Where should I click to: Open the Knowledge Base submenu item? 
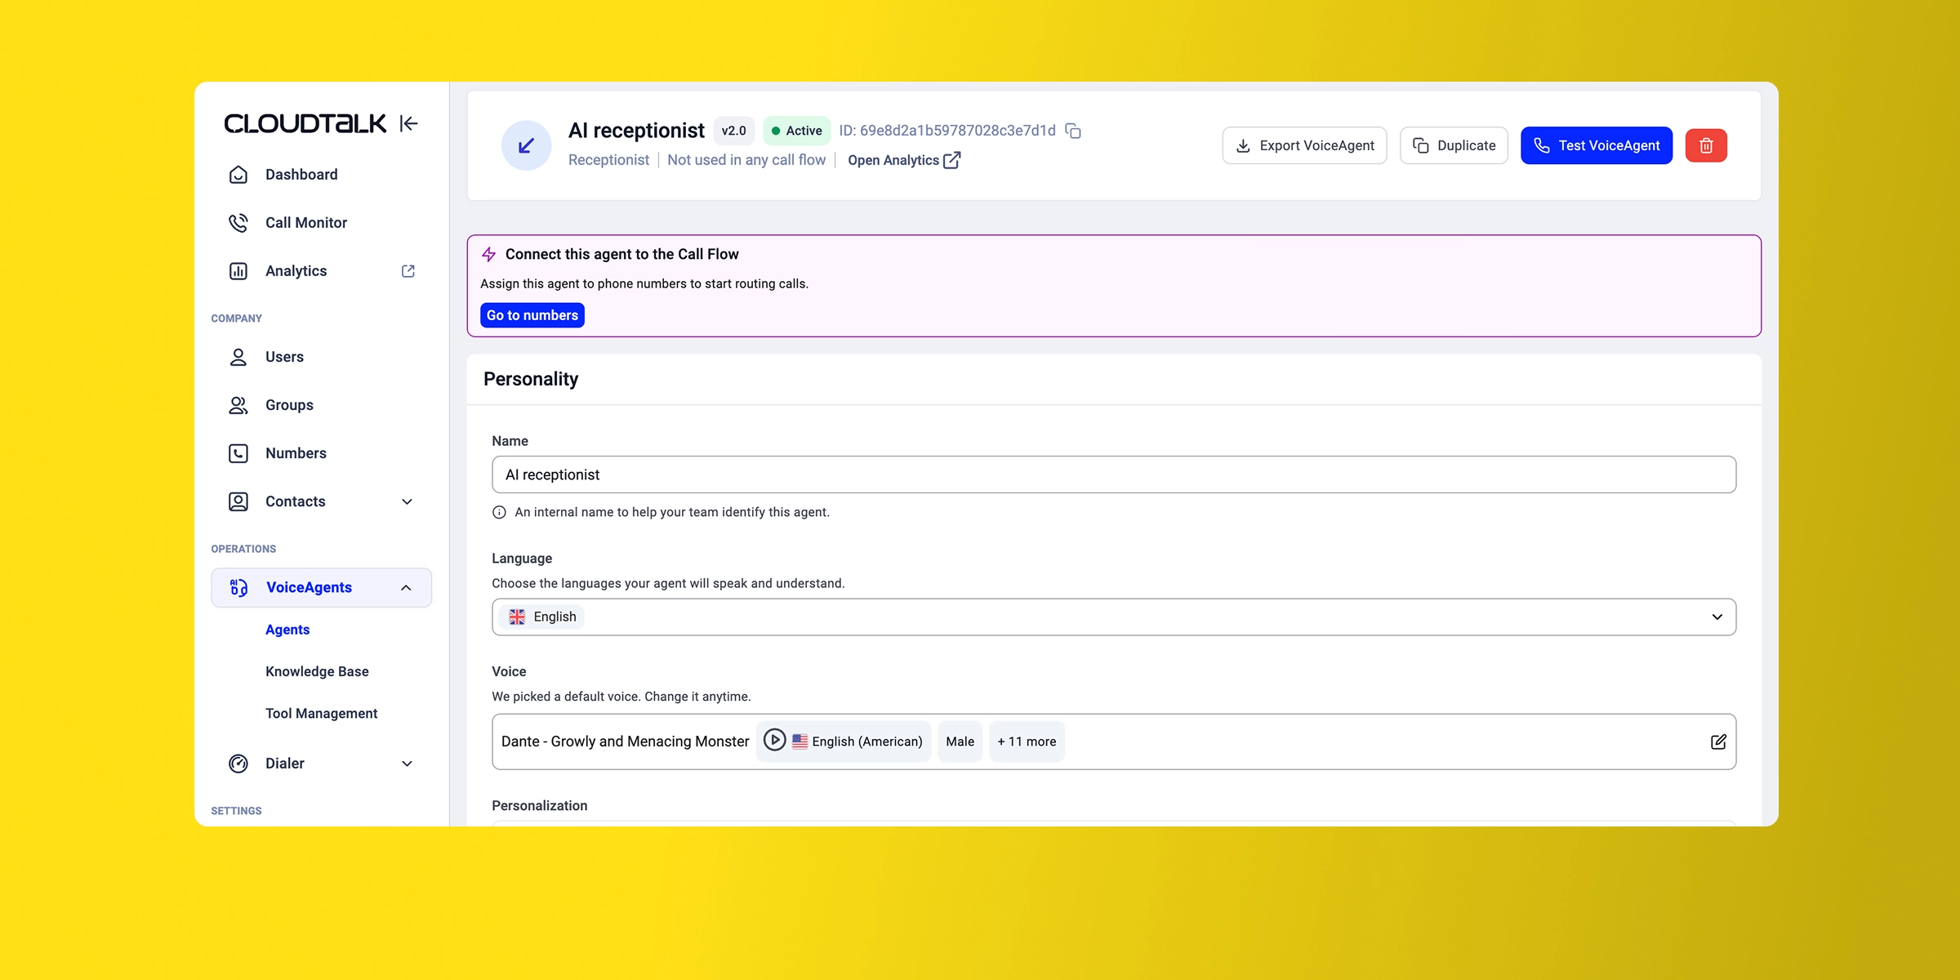317,671
